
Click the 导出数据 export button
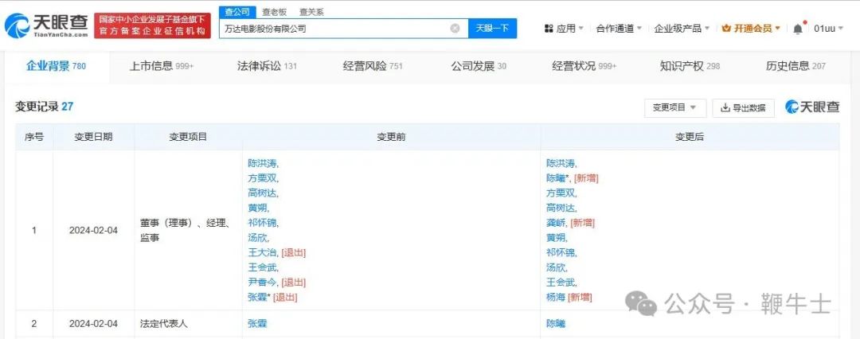tap(743, 108)
